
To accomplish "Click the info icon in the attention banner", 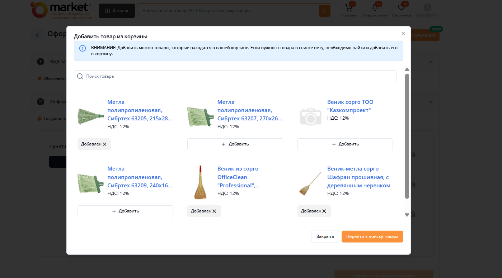I will pos(83,48).
